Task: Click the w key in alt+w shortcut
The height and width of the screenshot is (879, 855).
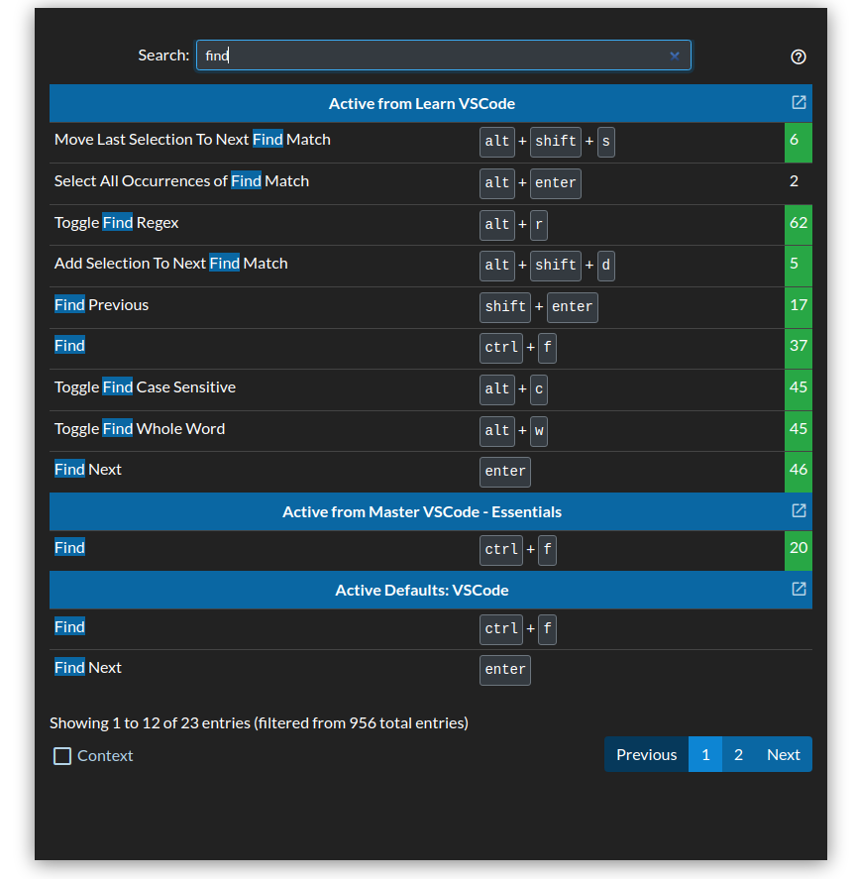Action: pyautogui.click(x=538, y=431)
